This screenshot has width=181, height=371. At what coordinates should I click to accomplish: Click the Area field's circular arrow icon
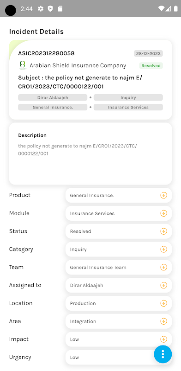pos(163,321)
